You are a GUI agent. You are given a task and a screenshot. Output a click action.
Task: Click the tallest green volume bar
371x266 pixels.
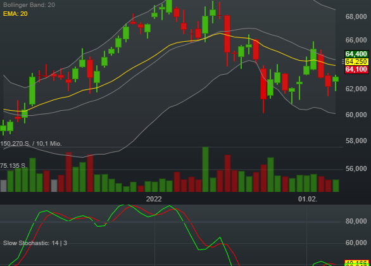tap(205, 169)
